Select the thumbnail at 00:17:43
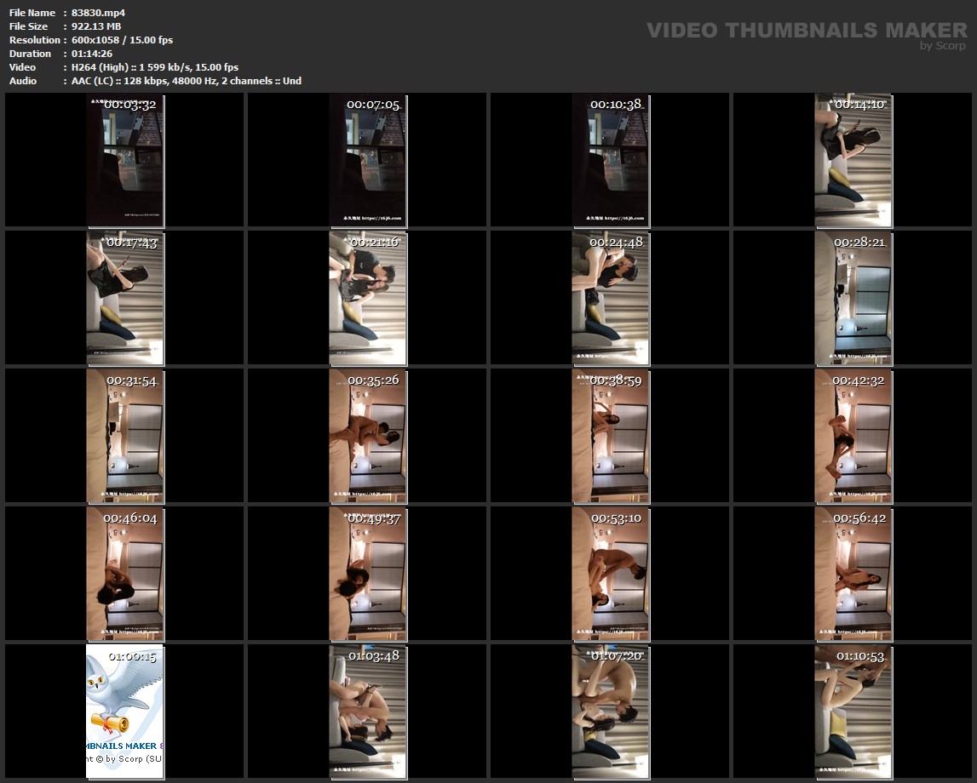The height and width of the screenshot is (783, 977). point(124,298)
